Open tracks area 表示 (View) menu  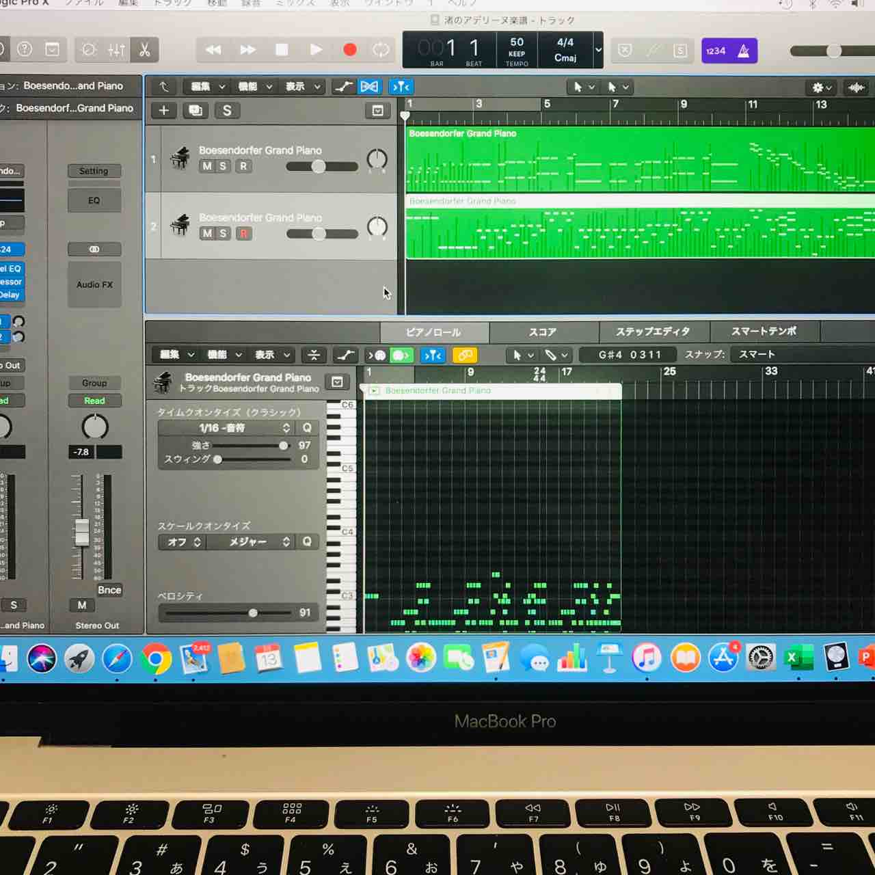coord(302,87)
